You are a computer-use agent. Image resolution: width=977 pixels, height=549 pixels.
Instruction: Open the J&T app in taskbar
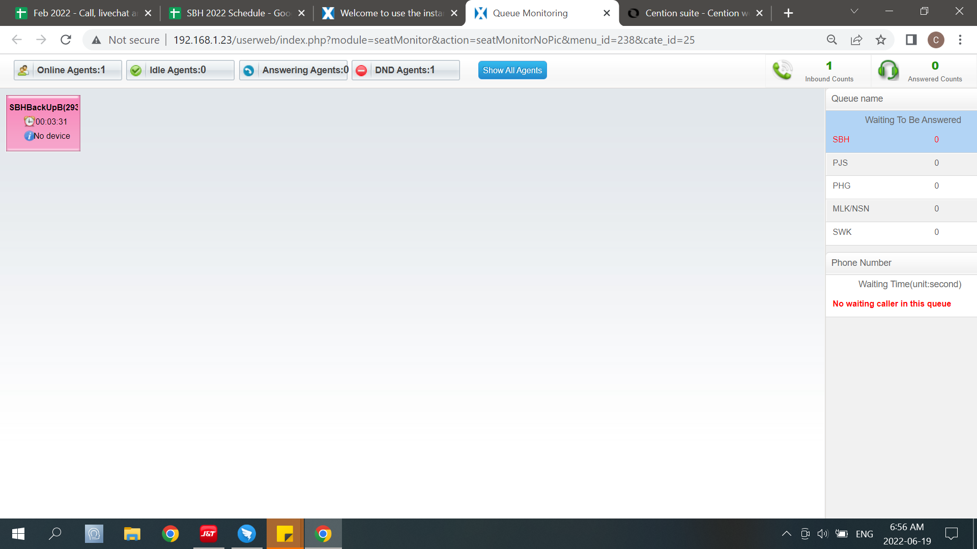coord(209,534)
